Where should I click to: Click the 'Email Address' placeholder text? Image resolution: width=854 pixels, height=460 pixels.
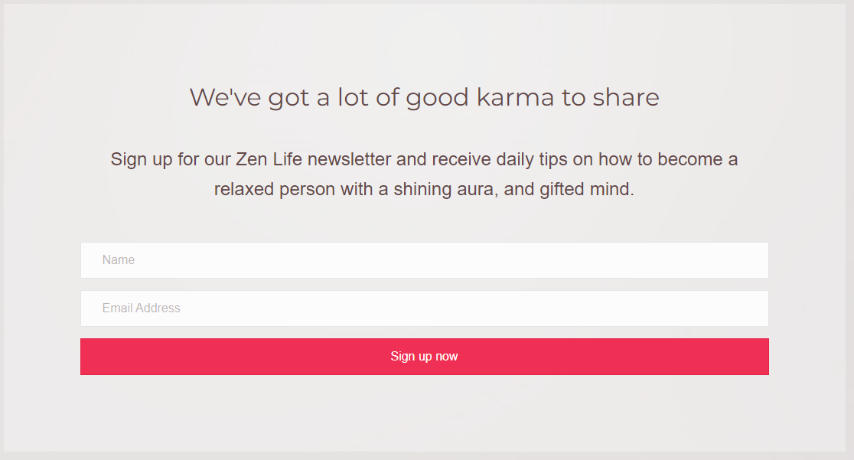tap(142, 308)
